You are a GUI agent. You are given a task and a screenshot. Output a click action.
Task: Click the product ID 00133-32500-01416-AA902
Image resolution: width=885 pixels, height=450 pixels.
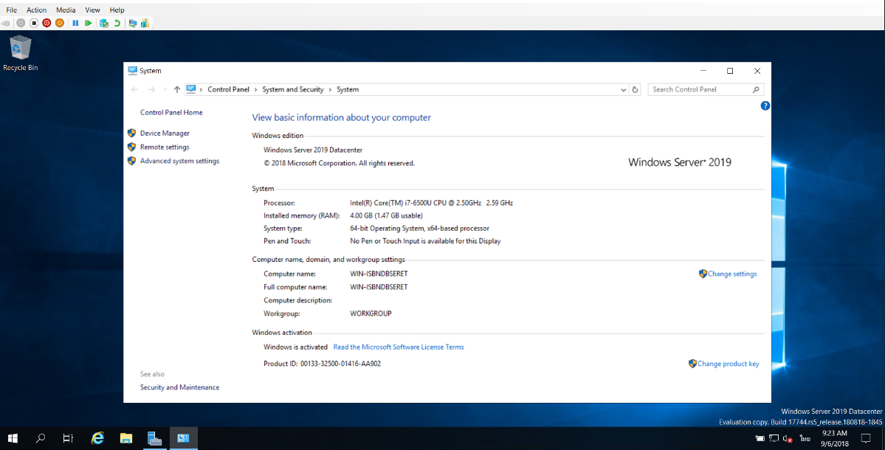[x=340, y=364]
